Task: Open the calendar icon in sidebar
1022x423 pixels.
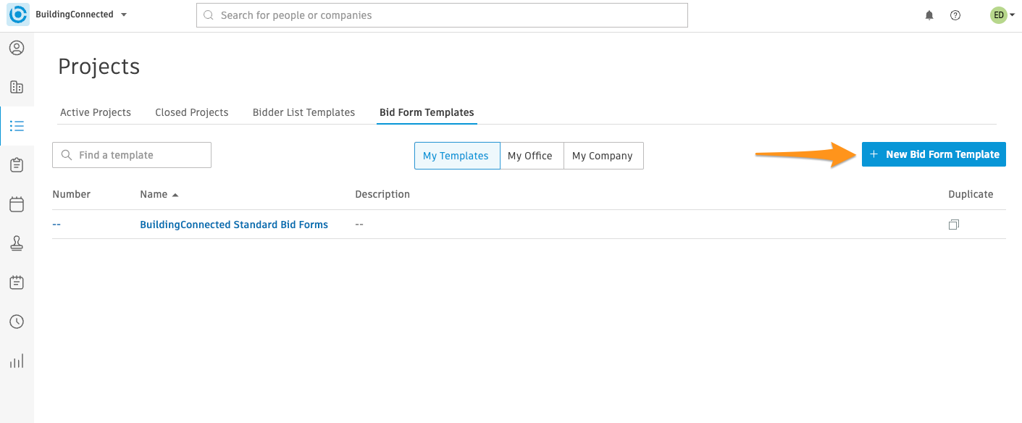Action: (17, 204)
